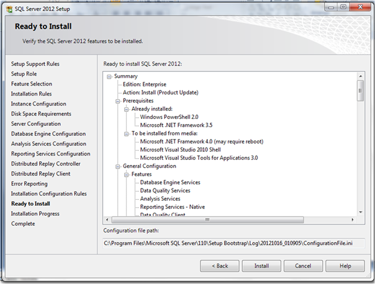
Task: Collapse the Prerequisites node
Action: tap(118, 101)
